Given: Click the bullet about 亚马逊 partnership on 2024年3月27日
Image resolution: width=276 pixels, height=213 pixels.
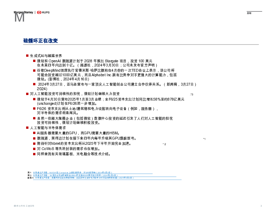Looking at the screenshot, I should (116, 86).
